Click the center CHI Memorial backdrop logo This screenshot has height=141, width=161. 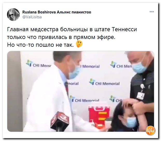[x=104, y=82]
